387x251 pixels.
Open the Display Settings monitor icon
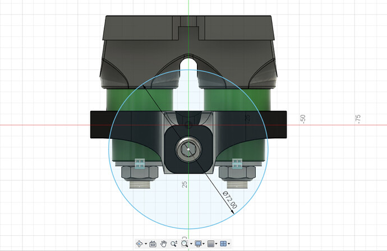(x=198, y=244)
